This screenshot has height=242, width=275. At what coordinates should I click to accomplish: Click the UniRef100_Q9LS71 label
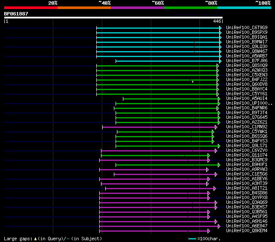[247, 146]
